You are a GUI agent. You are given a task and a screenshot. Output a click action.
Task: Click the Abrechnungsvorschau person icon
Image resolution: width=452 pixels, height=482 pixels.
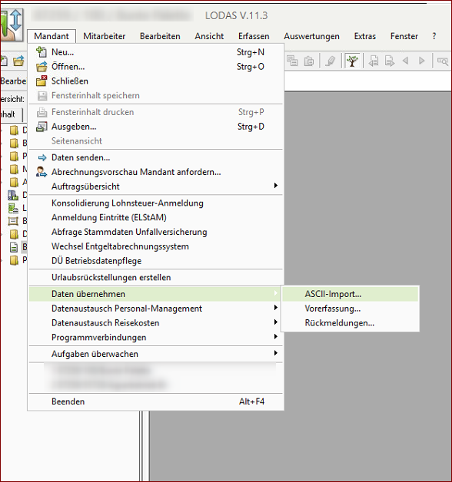click(42, 172)
